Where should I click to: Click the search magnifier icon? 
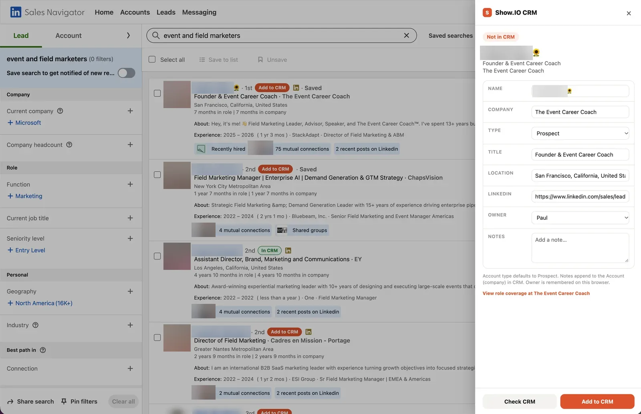pos(156,35)
